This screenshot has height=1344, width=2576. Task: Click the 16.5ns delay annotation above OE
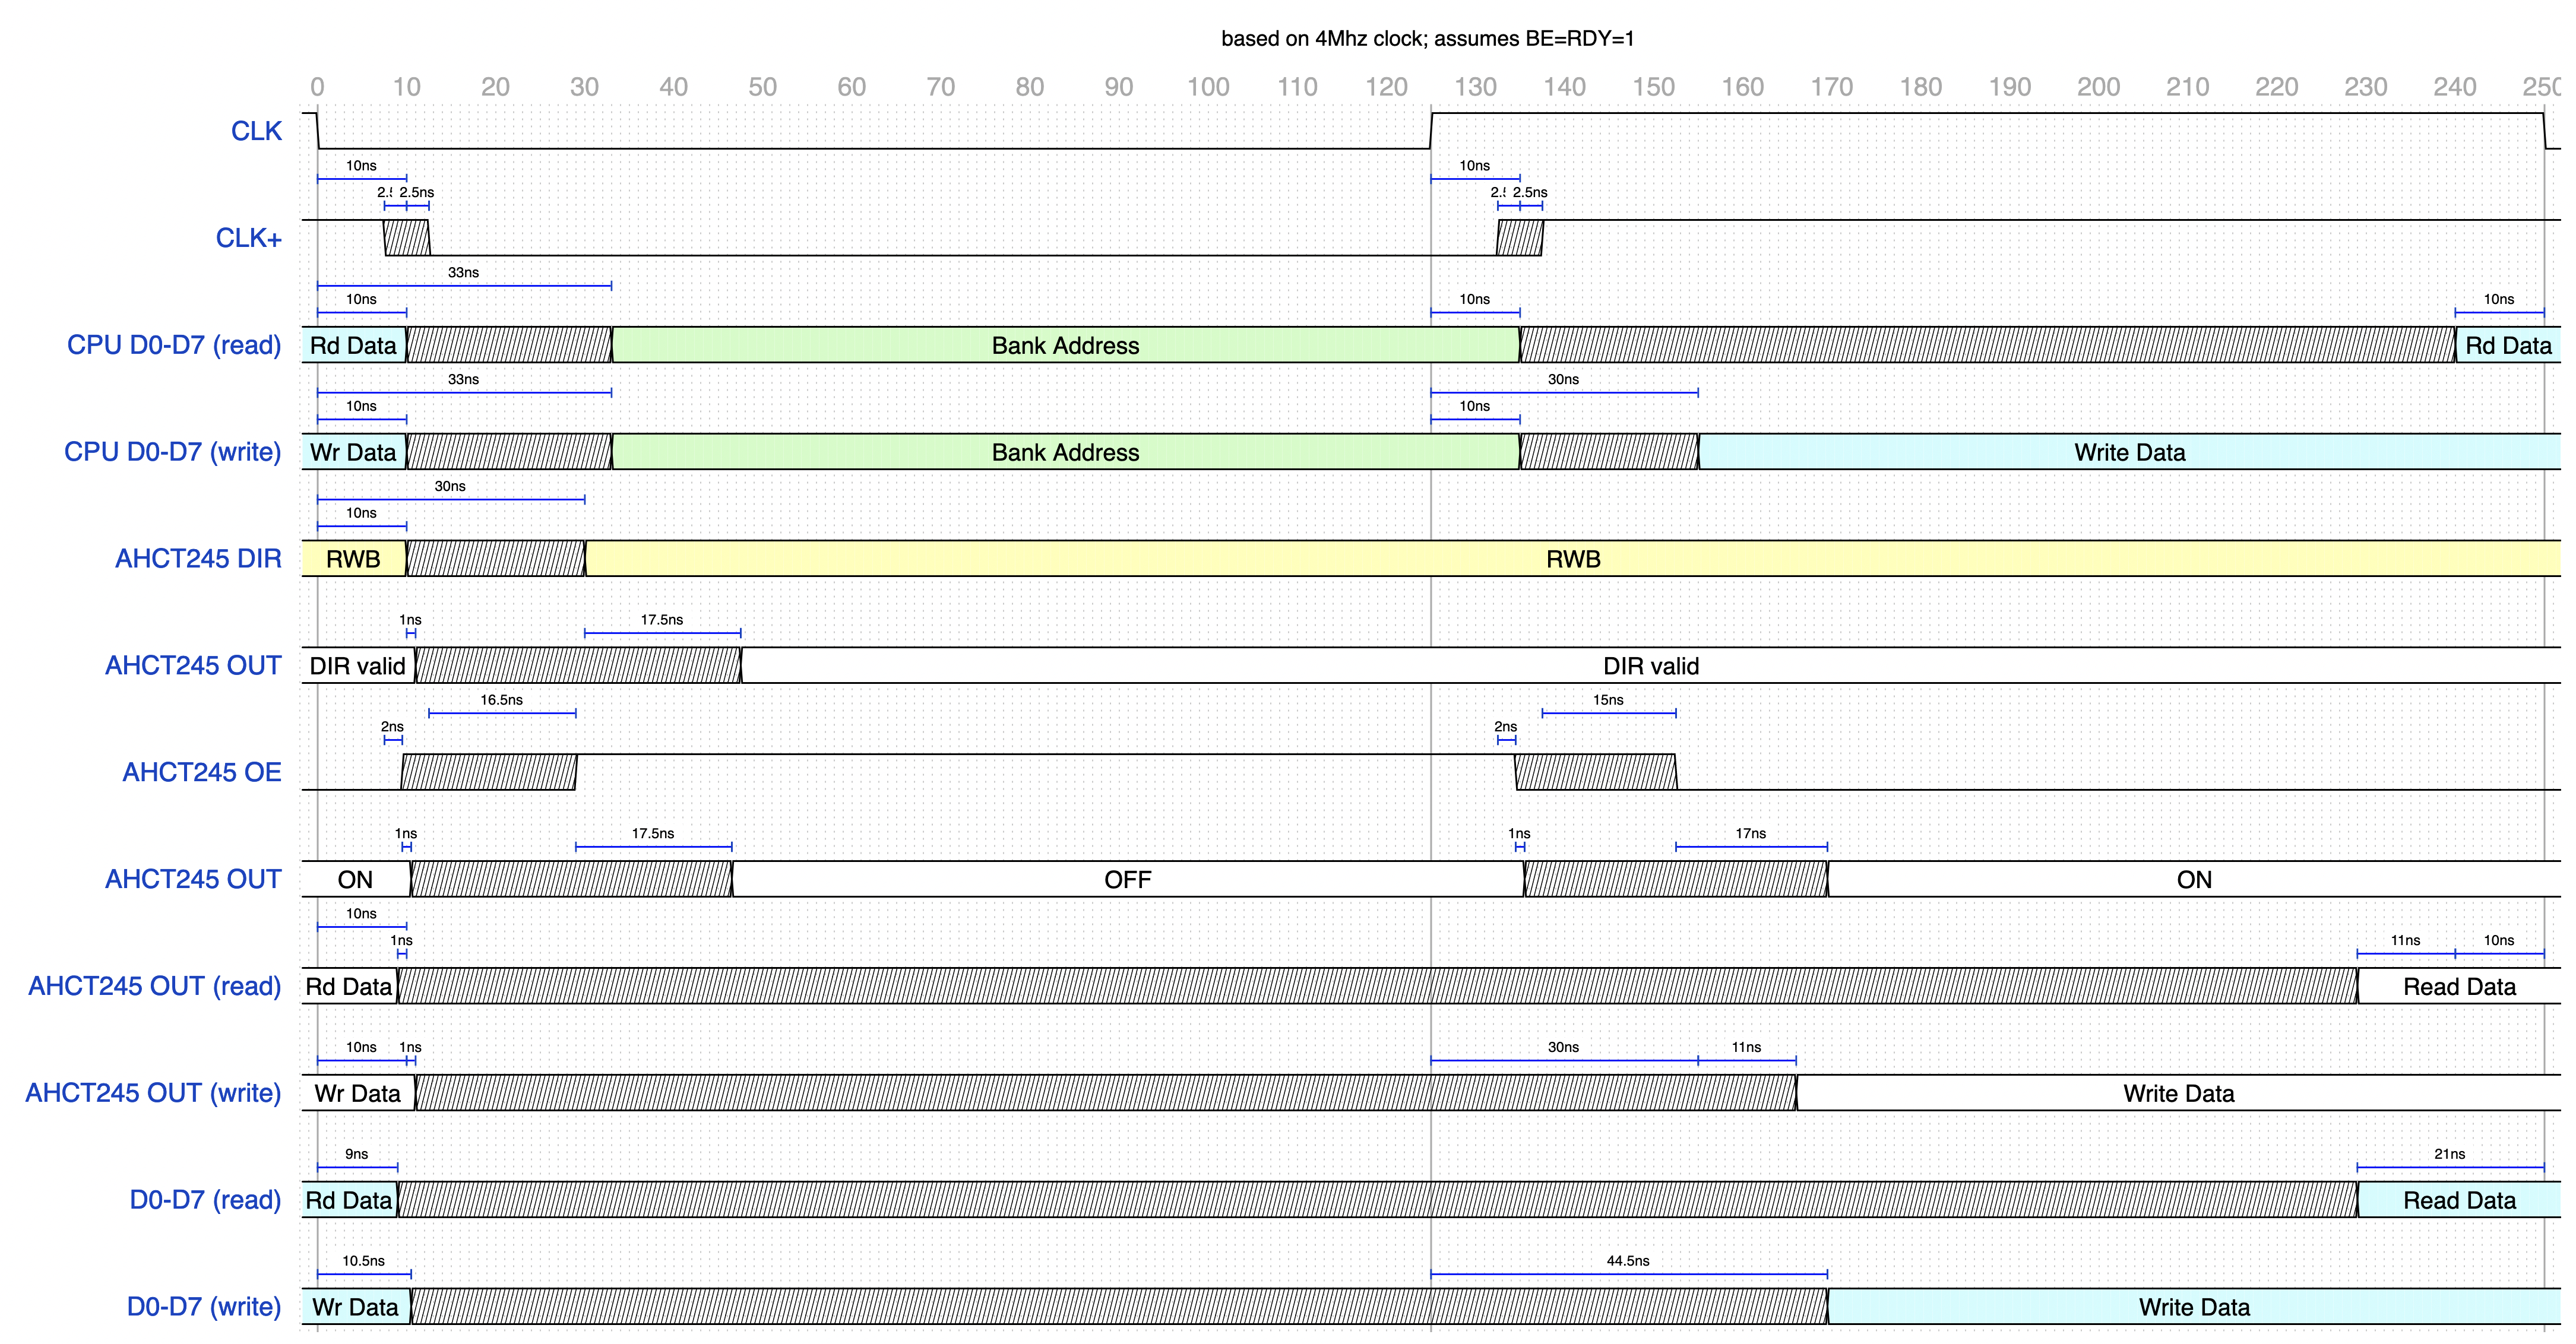pyautogui.click(x=501, y=700)
